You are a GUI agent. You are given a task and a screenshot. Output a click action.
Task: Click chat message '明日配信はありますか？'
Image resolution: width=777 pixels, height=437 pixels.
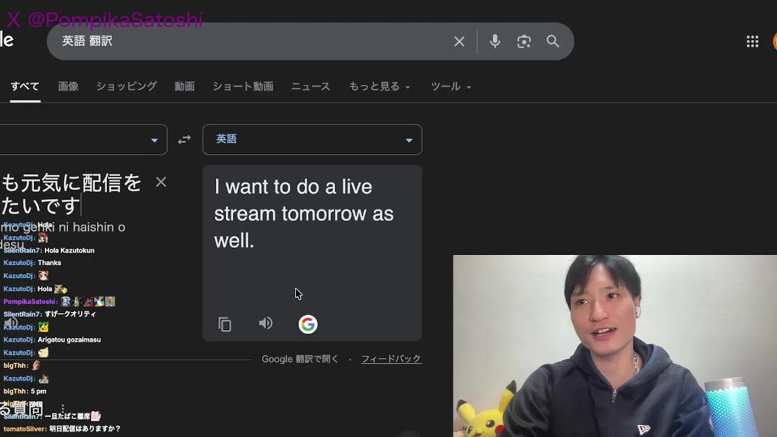pos(85,429)
